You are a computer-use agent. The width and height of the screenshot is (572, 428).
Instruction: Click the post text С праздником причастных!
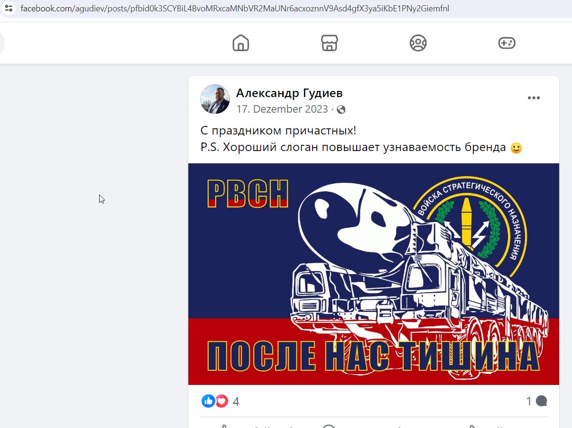click(278, 131)
